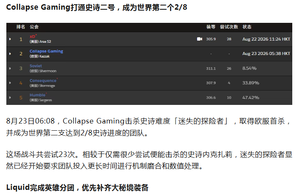Click rank number 4 in the table
The image size is (302, 195).
point(21,83)
